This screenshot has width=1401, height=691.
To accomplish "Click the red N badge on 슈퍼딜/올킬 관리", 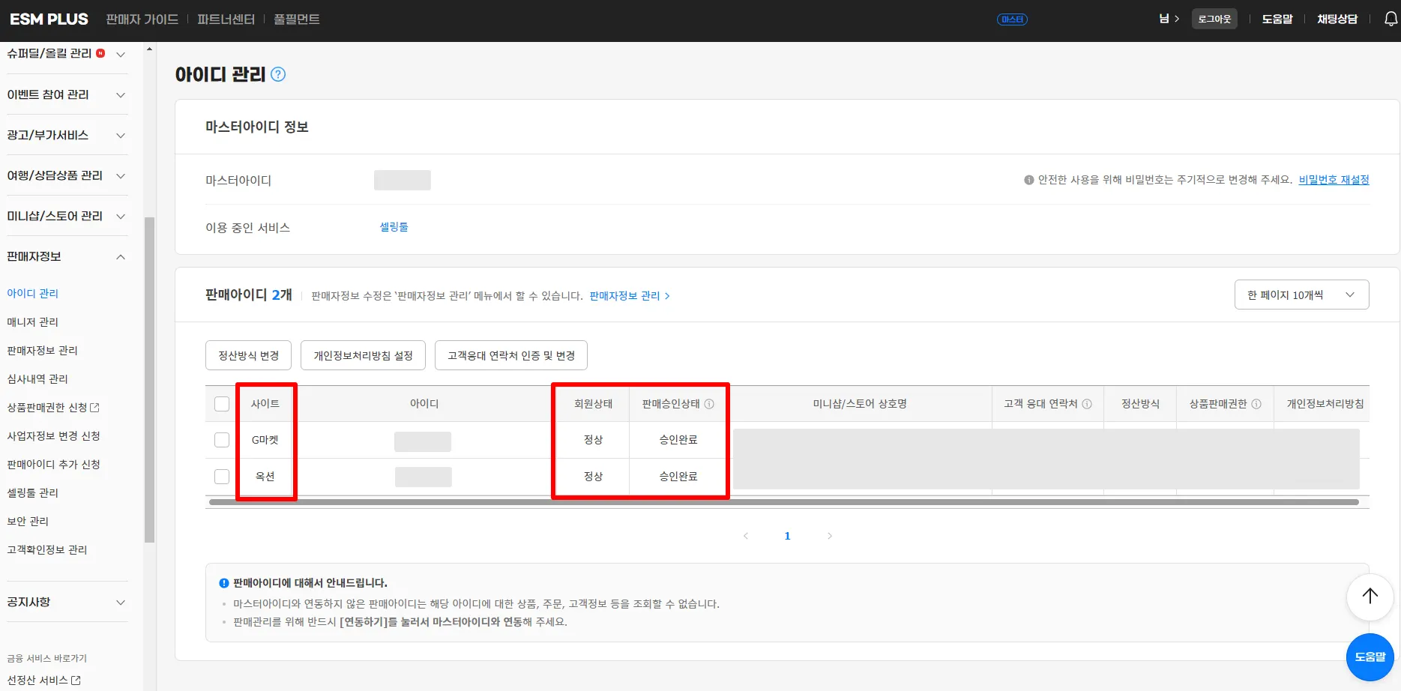I will (100, 53).
